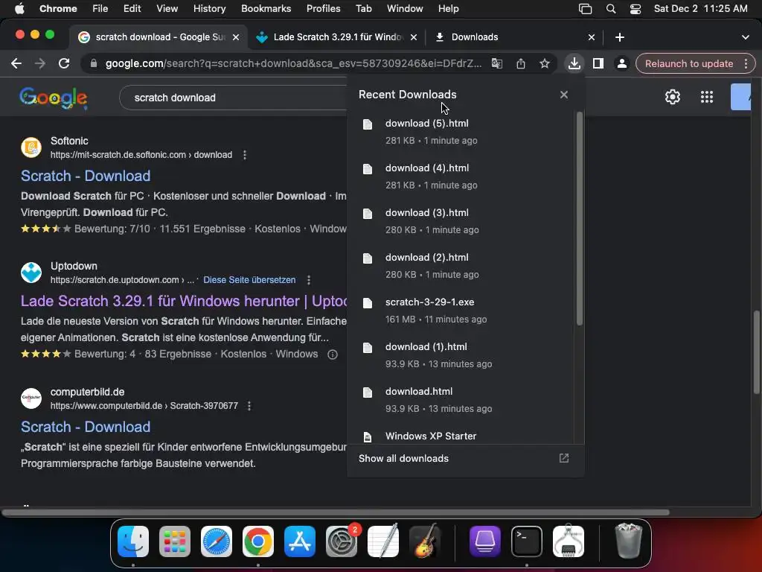Open the File menu
Image resolution: width=762 pixels, height=572 pixels.
pyautogui.click(x=100, y=9)
